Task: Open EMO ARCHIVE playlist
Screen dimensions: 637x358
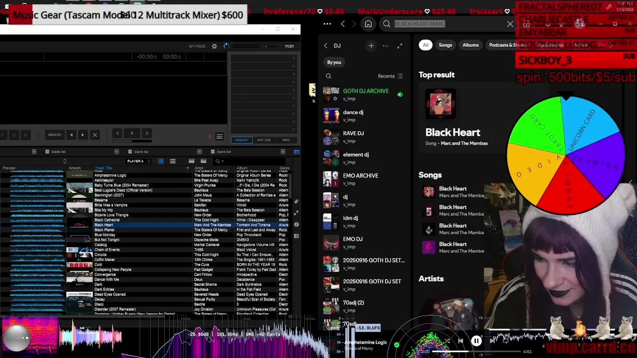Action: [x=363, y=179]
